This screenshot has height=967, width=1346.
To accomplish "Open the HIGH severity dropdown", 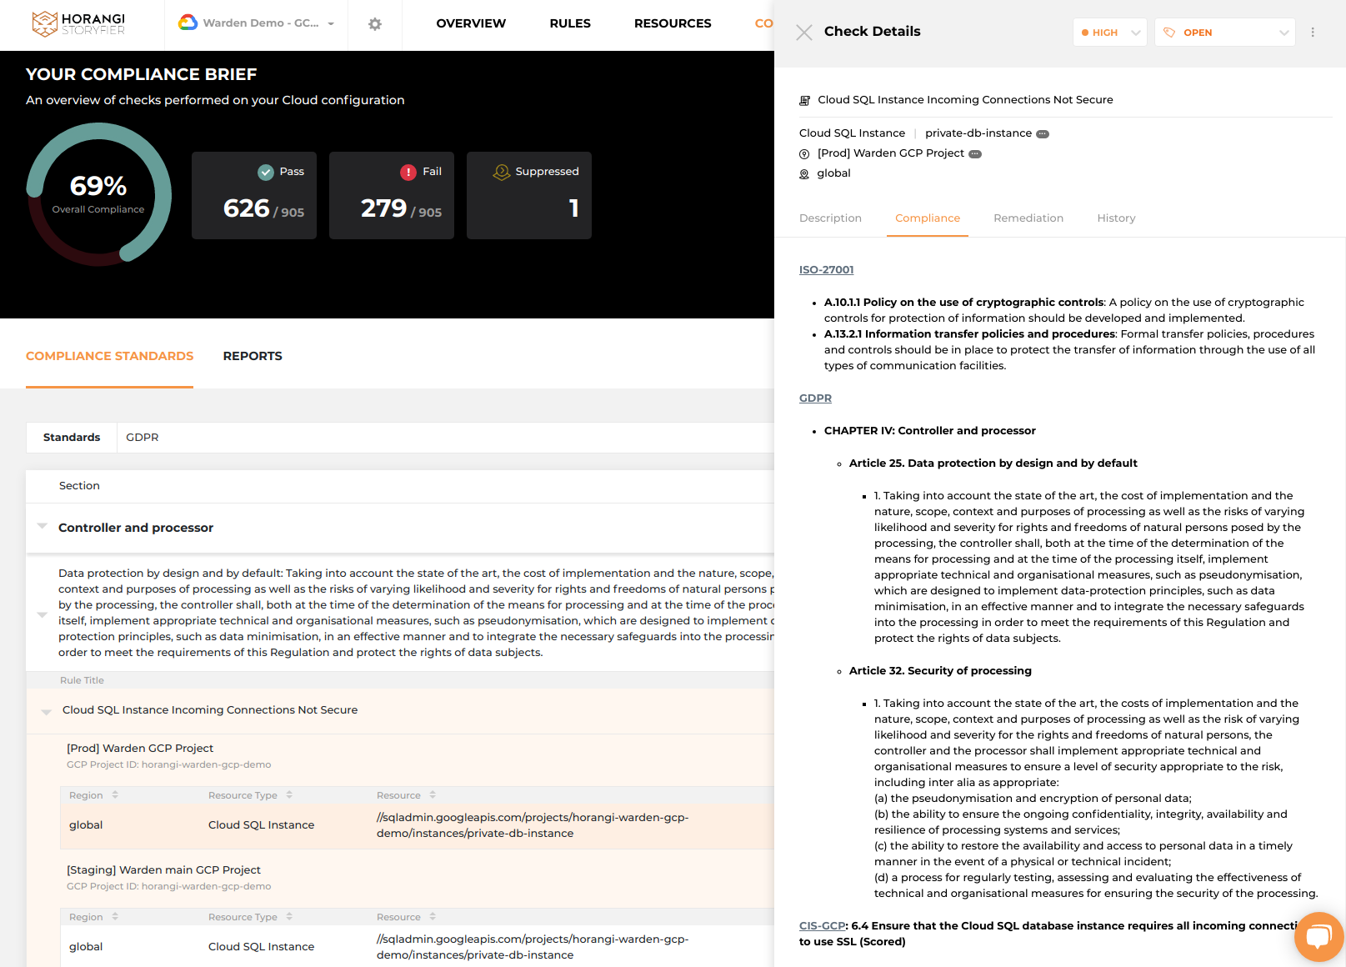I will tap(1110, 33).
